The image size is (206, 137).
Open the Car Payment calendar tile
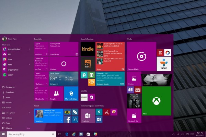point(64,49)
